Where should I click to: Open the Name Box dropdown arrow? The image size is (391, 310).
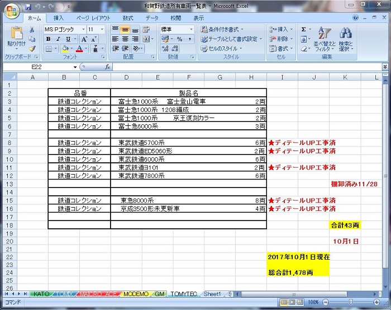tap(75, 67)
